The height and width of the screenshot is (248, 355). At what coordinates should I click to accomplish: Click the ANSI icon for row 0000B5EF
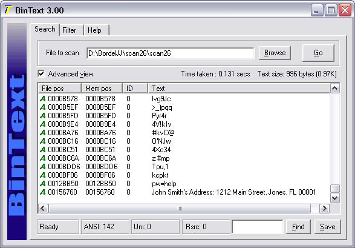click(42, 107)
